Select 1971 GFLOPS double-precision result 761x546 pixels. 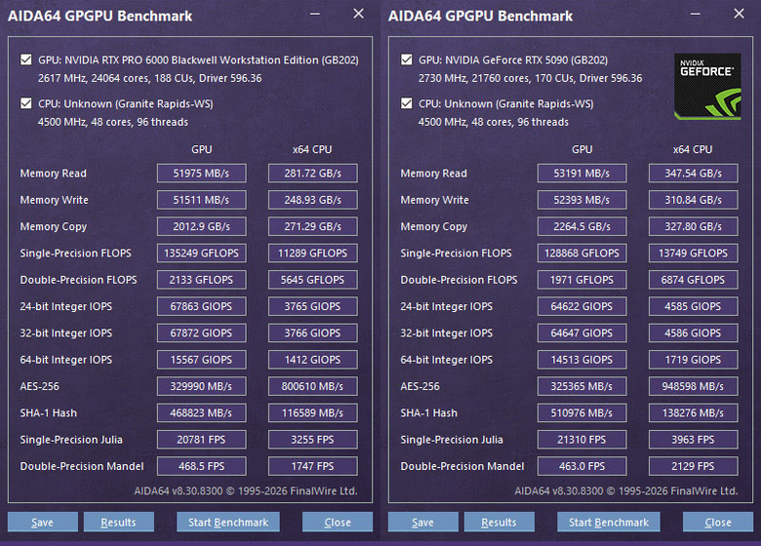coord(581,280)
